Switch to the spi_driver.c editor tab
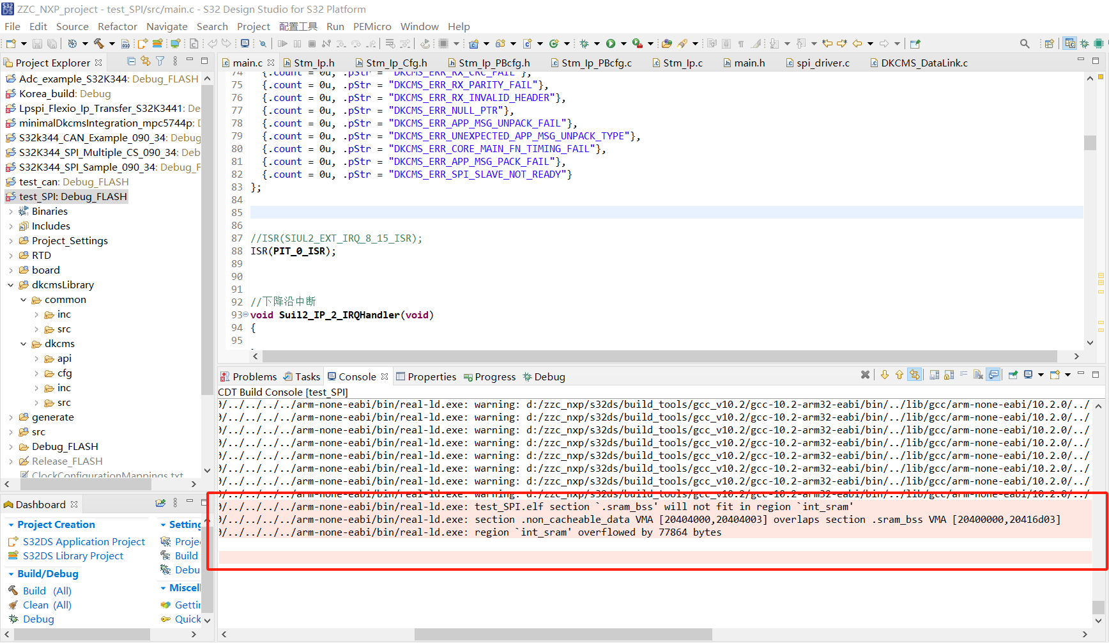This screenshot has width=1109, height=643. point(823,63)
